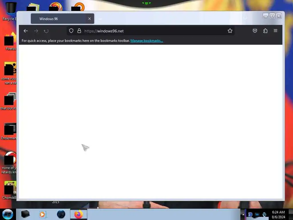Open the Windows Start orb
The image size is (293, 220).
[8, 214]
